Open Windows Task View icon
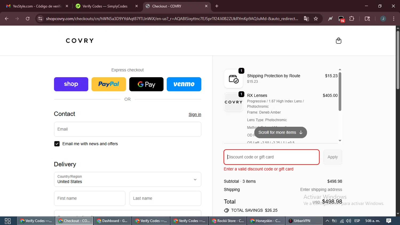Viewport: 400px width, 225px height. click(x=8, y=221)
